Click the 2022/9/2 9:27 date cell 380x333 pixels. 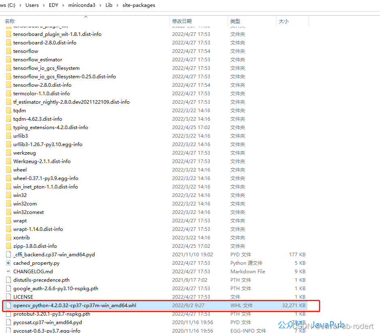point(188,305)
